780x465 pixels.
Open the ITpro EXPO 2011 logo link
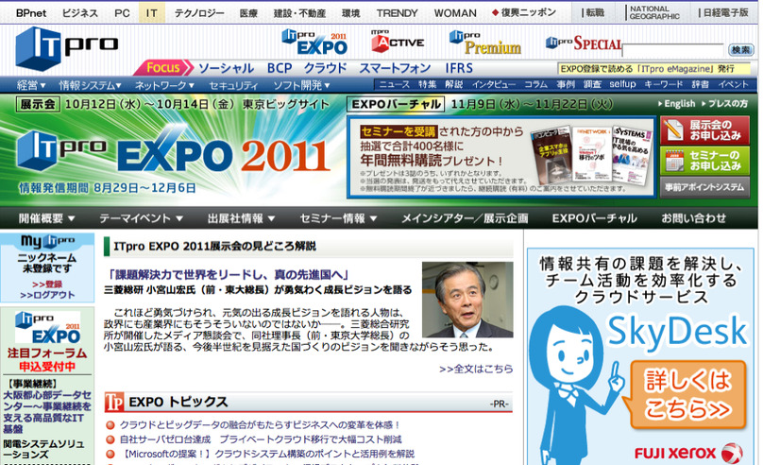[314, 43]
